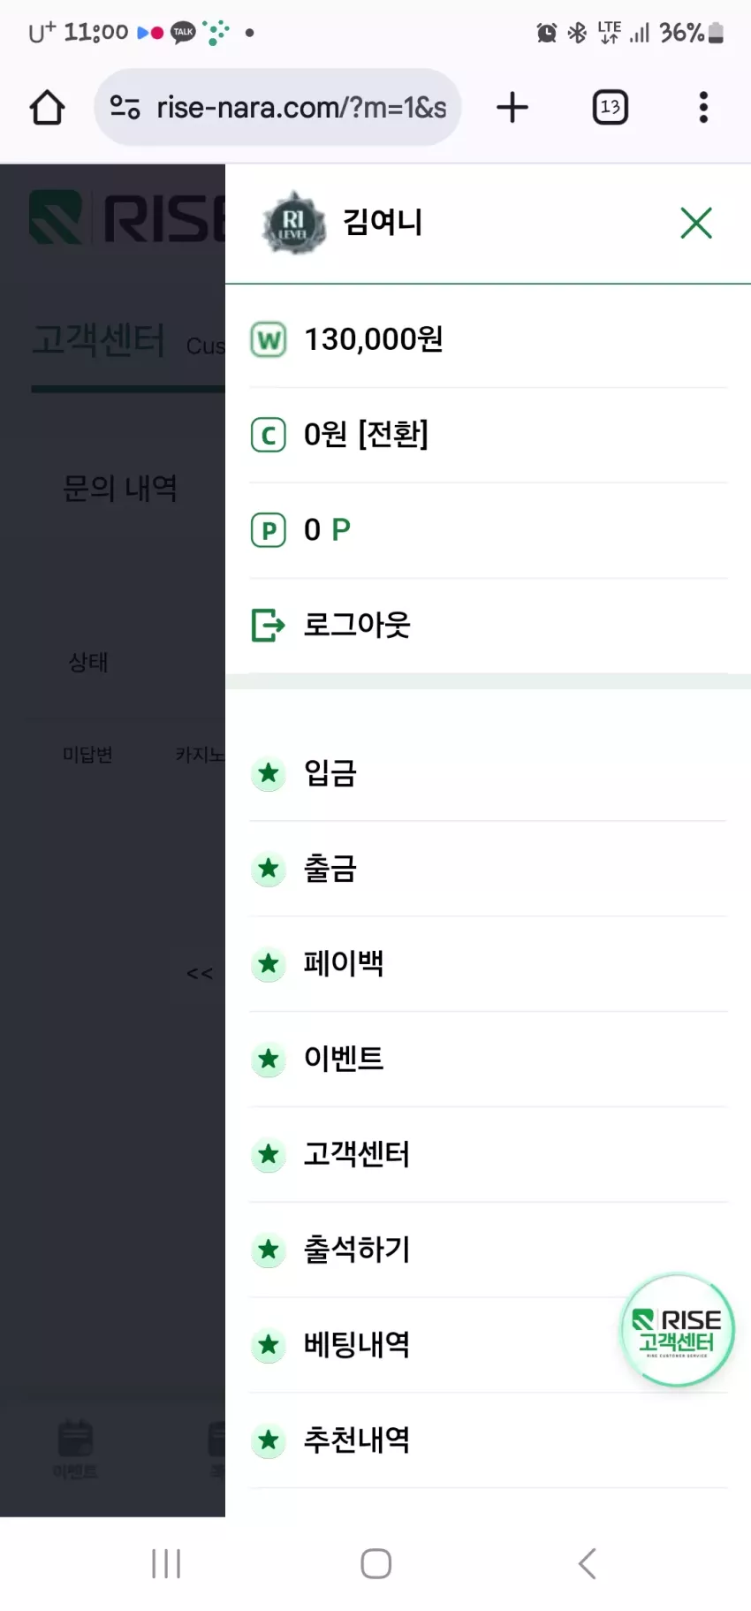This screenshot has height=1611, width=751.
Task: Open the 입금 deposit menu item
Action: click(x=488, y=774)
